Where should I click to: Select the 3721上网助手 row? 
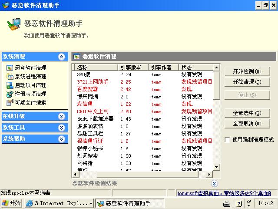coord(142,82)
